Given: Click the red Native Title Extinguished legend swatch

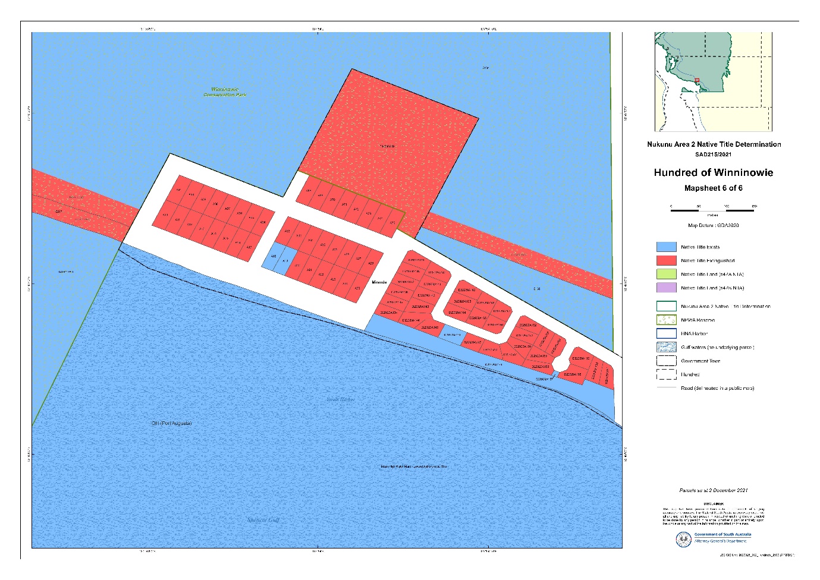Looking at the screenshot, I should 667,260.
